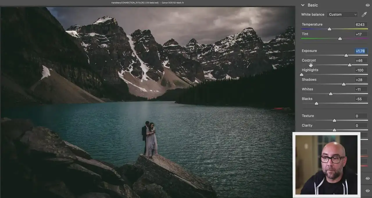372x198 pixels.
Task: Focus the Highlights value field -100
Action: [x=361, y=70]
